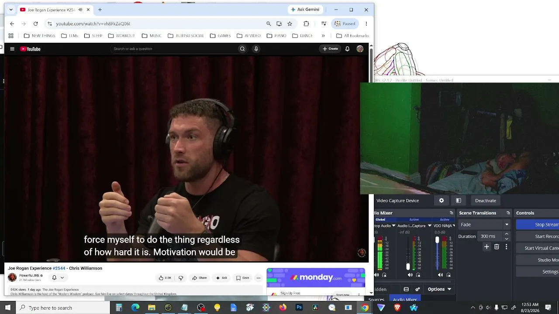559x314 pixels.
Task: Pop out the Scene Transitions dock
Action: click(x=508, y=213)
